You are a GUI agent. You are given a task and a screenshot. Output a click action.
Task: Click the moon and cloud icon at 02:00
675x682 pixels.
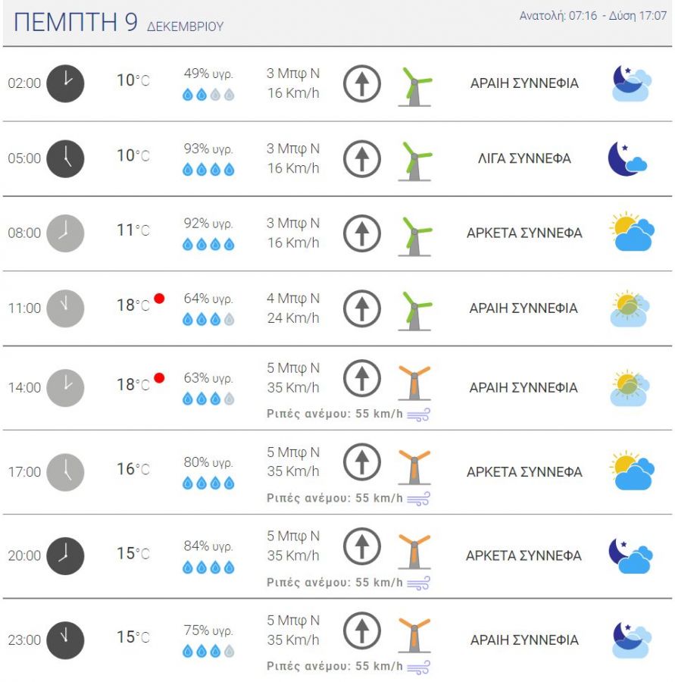[632, 83]
